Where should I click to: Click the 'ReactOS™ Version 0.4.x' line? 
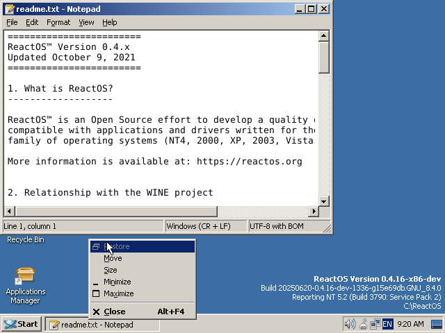click(x=69, y=47)
